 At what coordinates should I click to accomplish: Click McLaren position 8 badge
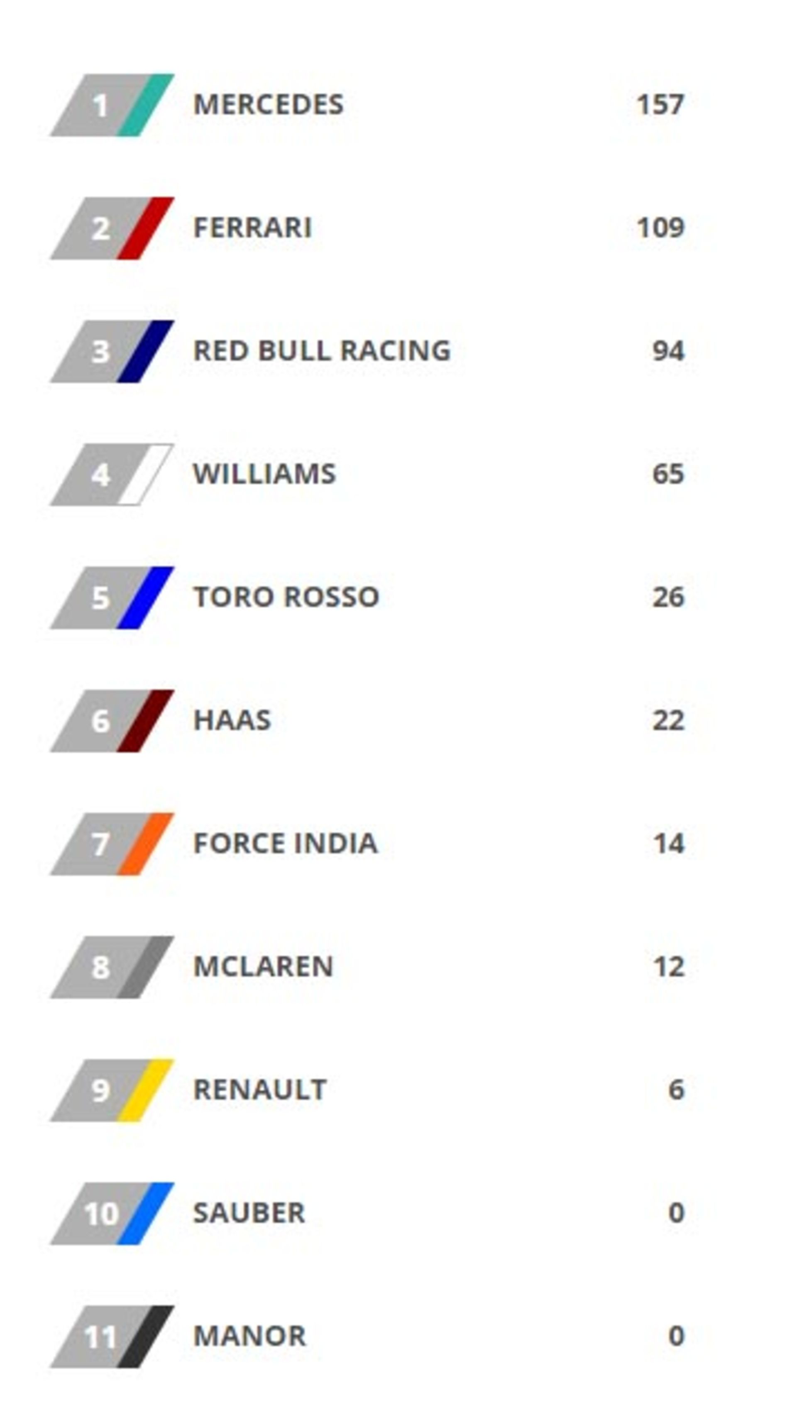coord(112,967)
